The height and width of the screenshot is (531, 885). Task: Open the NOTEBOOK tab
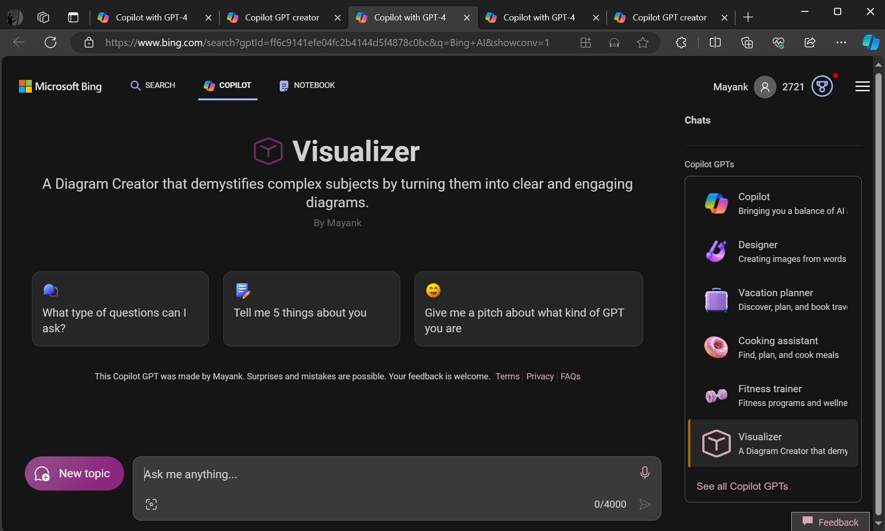pyautogui.click(x=307, y=86)
